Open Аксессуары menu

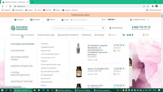click(x=99, y=35)
